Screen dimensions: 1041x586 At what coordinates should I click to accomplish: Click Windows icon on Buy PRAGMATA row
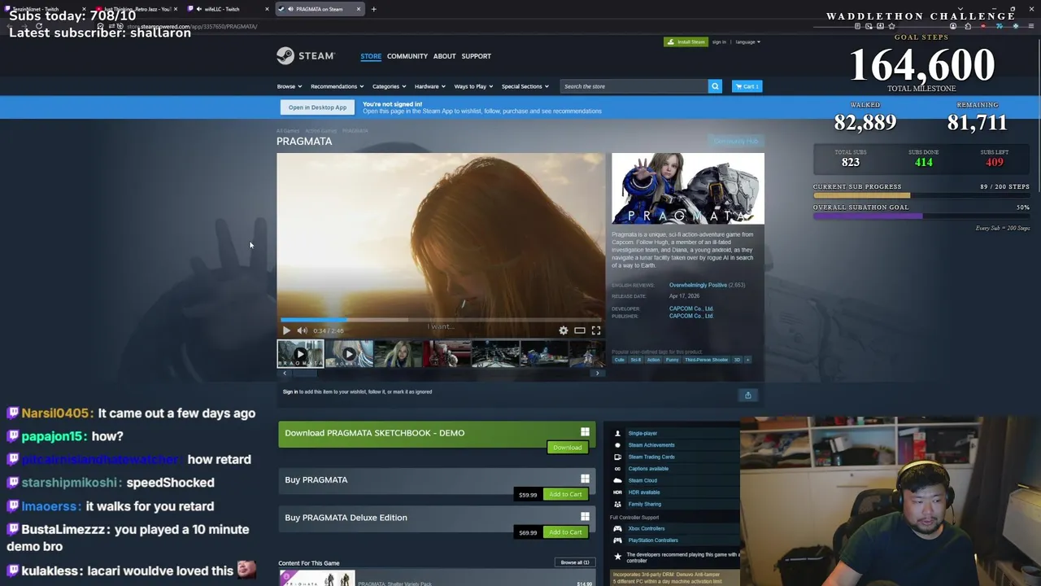[585, 479]
